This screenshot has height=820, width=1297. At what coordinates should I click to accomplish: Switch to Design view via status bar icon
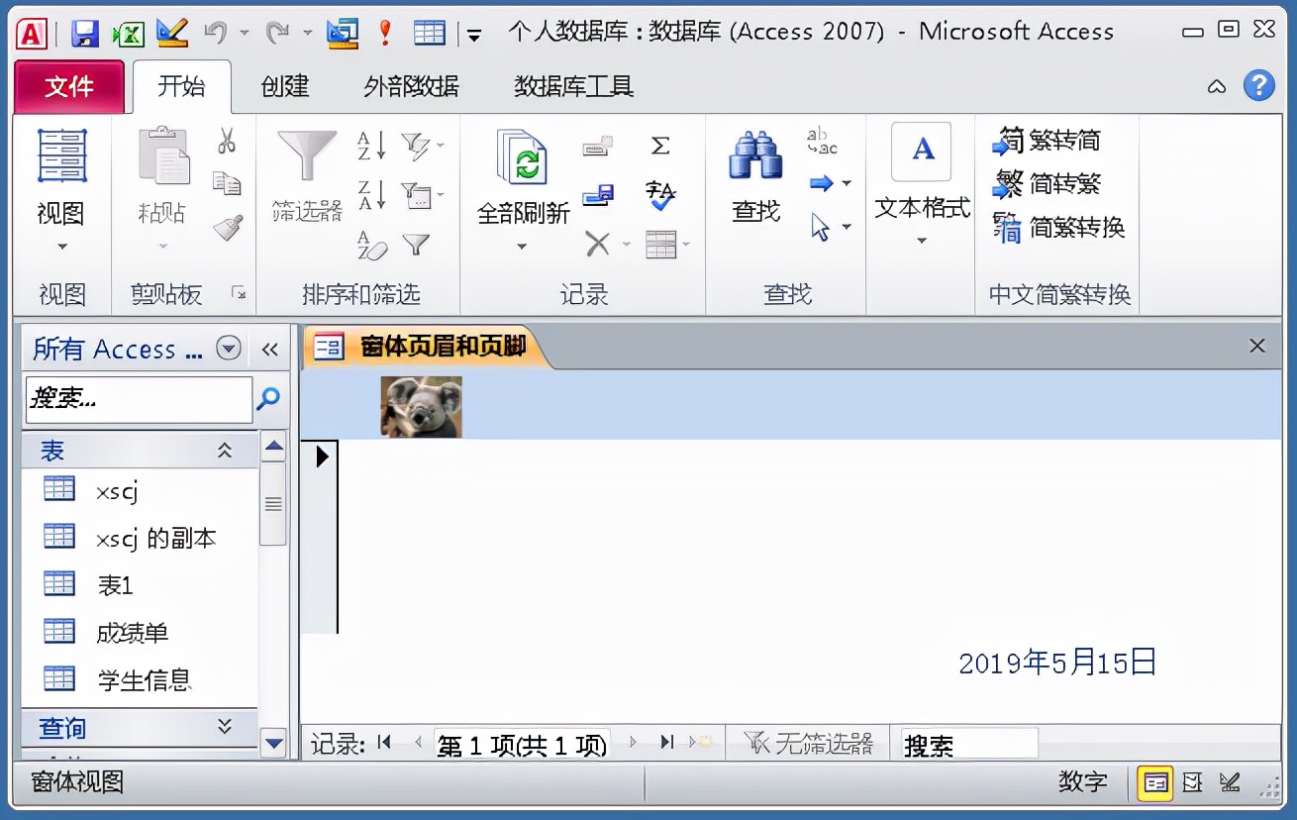click(x=1233, y=782)
